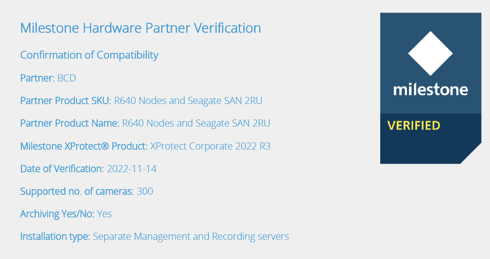Select the 'Milestone Hardware Partner Verification' heading
Image resolution: width=490 pixels, height=259 pixels.
(x=141, y=28)
